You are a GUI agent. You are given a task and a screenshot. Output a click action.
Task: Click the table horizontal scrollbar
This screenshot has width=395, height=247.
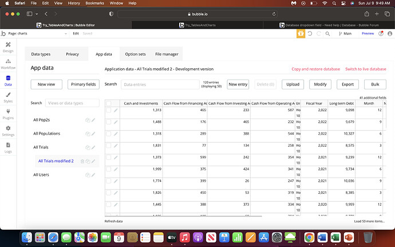(x=183, y=216)
